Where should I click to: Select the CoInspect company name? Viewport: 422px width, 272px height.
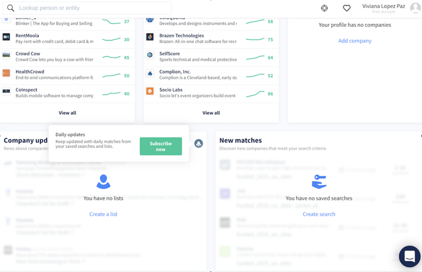(x=26, y=90)
